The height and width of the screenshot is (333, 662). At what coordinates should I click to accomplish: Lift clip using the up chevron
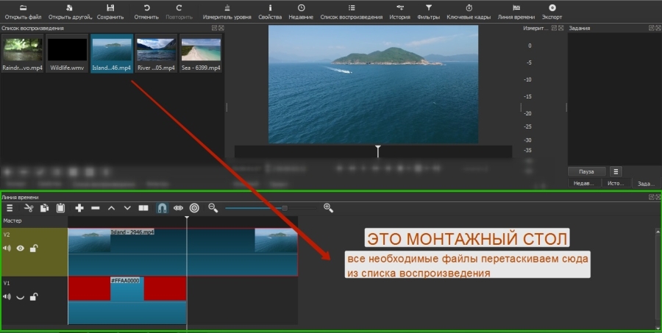[111, 208]
